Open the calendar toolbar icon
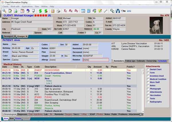Image resolution: width=172 pixels, height=122 pixels. 22,11
